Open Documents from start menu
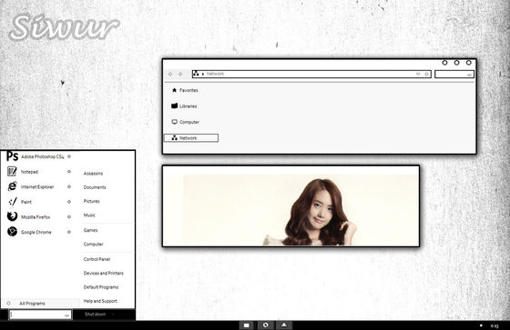The height and width of the screenshot is (330, 510). coord(95,187)
